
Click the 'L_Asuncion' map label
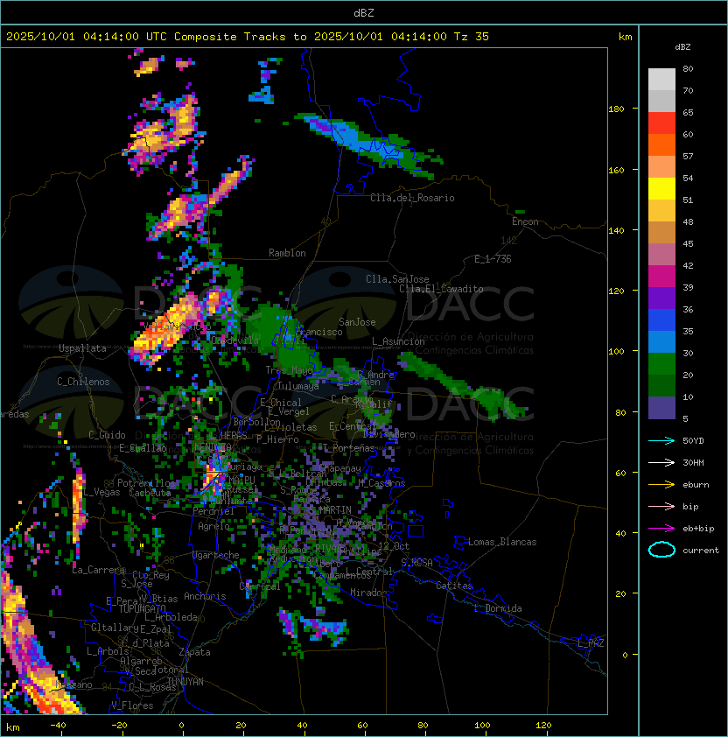[398, 341]
